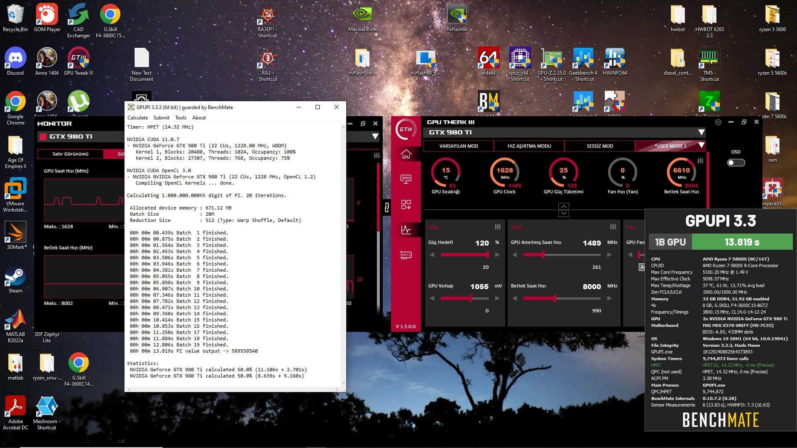Open the utilities download sidebar icon
Viewport: 797px width, 448px height.
(x=406, y=204)
